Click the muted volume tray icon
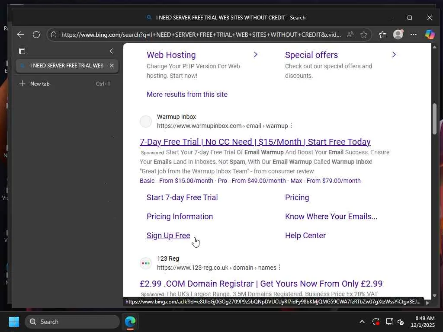This screenshot has height=332, width=443. pyautogui.click(x=401, y=322)
